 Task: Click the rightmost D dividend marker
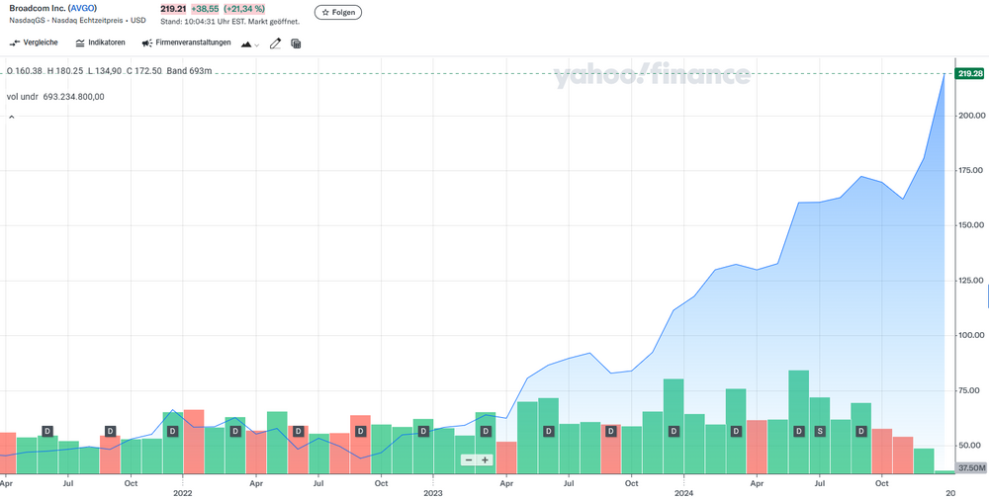click(861, 432)
